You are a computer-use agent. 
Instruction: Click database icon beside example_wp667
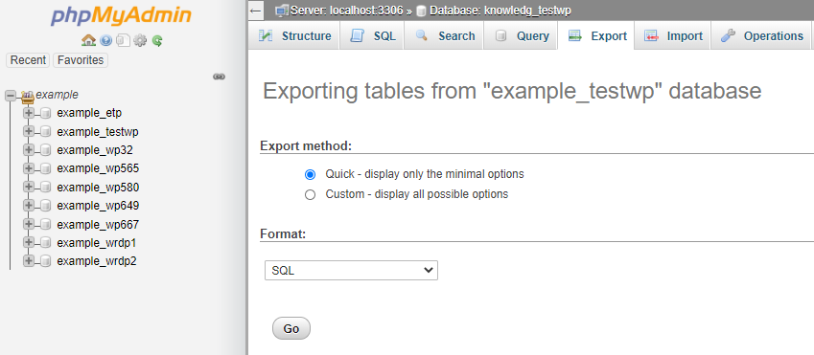[46, 225]
